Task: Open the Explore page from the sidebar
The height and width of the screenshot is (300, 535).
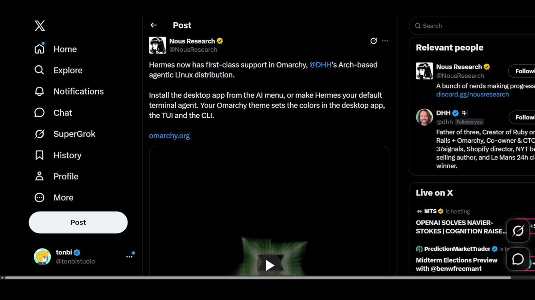Action: 58,70
